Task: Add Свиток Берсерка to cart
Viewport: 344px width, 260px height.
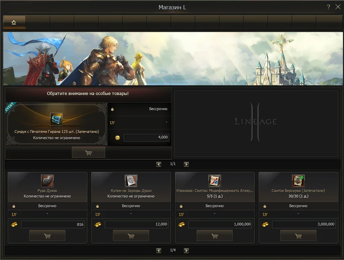Action: pyautogui.click(x=298, y=236)
